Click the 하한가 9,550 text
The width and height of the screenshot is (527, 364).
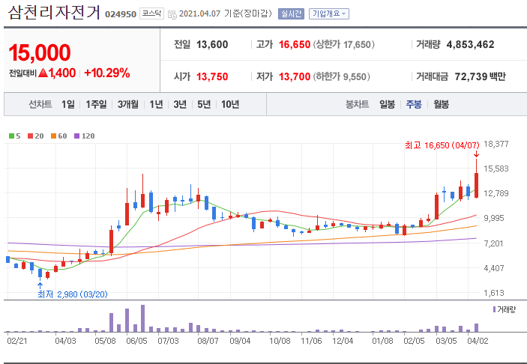tap(342, 76)
